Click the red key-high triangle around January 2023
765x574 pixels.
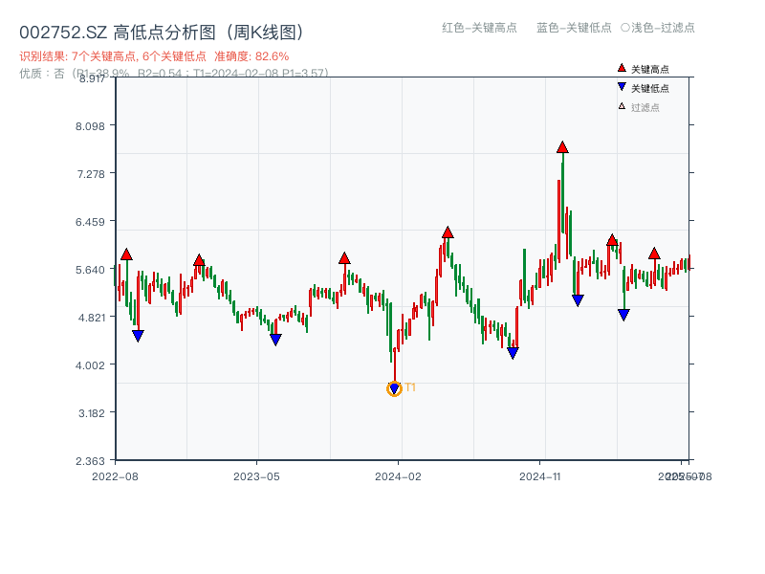point(199,260)
